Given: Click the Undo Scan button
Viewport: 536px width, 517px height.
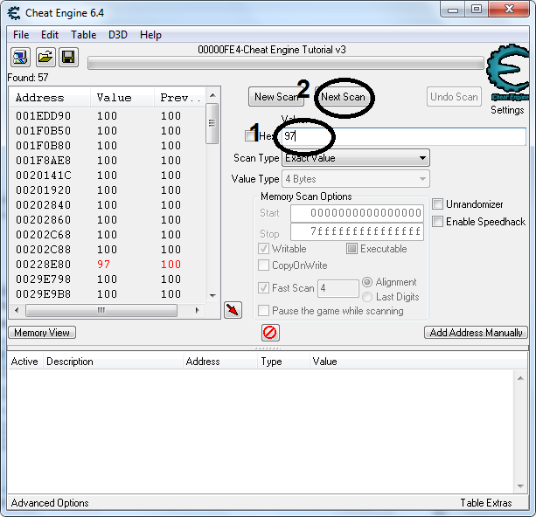Looking at the screenshot, I should click(454, 97).
